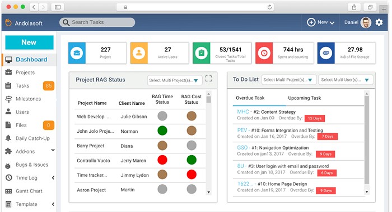The width and height of the screenshot is (392, 212).
Task: Click the Time Log clock icon
Action: tap(9, 177)
